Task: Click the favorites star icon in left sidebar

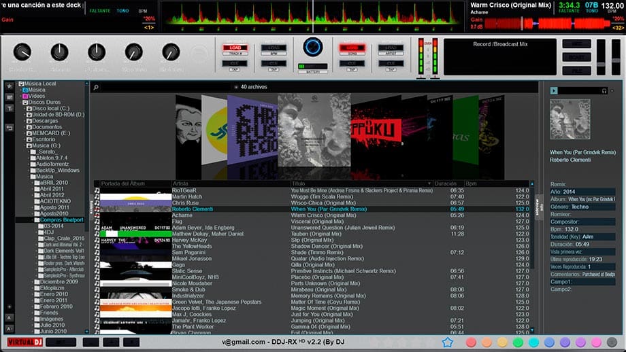Action: [x=9, y=86]
